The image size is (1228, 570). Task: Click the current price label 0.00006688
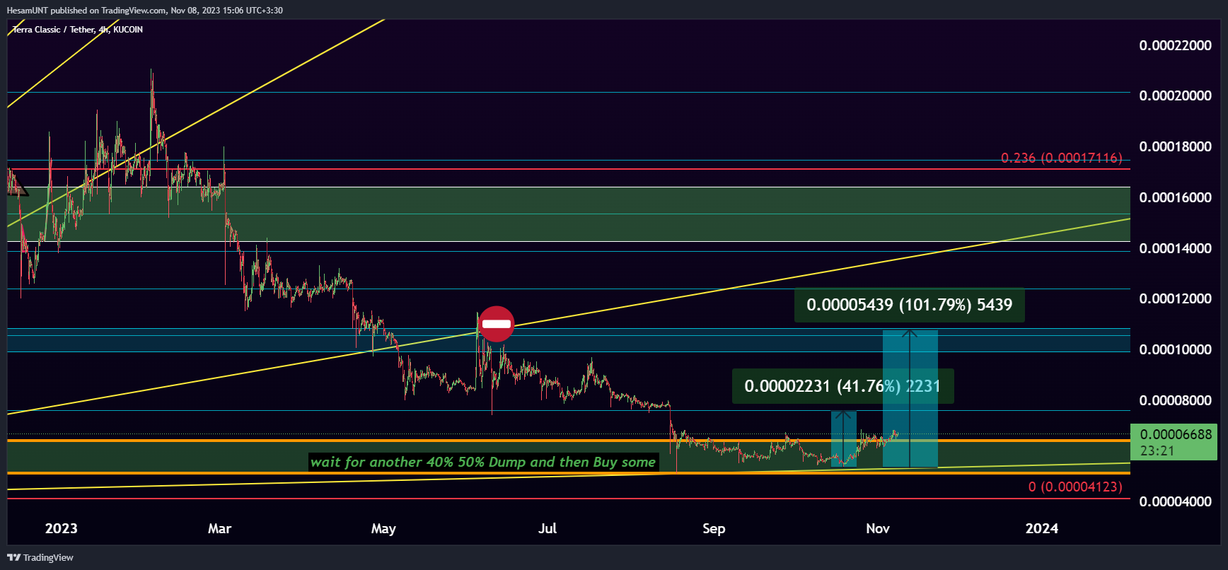pos(1176,434)
